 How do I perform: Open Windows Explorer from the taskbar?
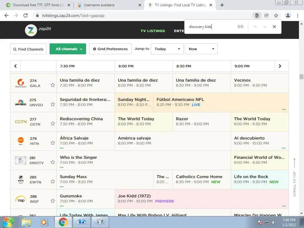pyautogui.click(x=26, y=222)
